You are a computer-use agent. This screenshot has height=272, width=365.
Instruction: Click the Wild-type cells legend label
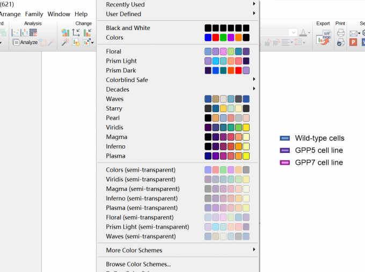[x=319, y=138]
